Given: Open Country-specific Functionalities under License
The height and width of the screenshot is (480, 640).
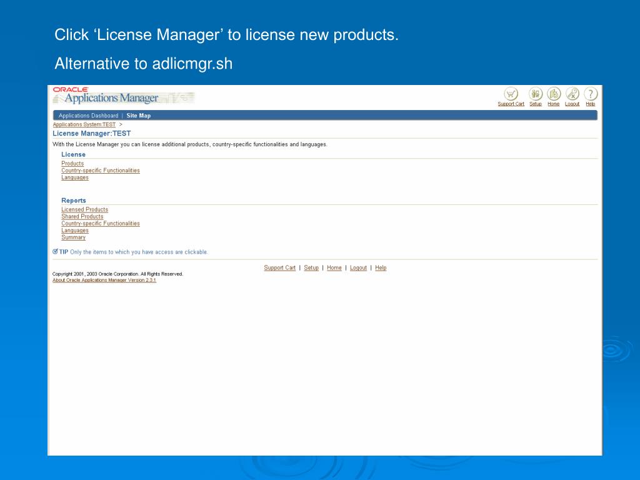Looking at the screenshot, I should point(101,170).
